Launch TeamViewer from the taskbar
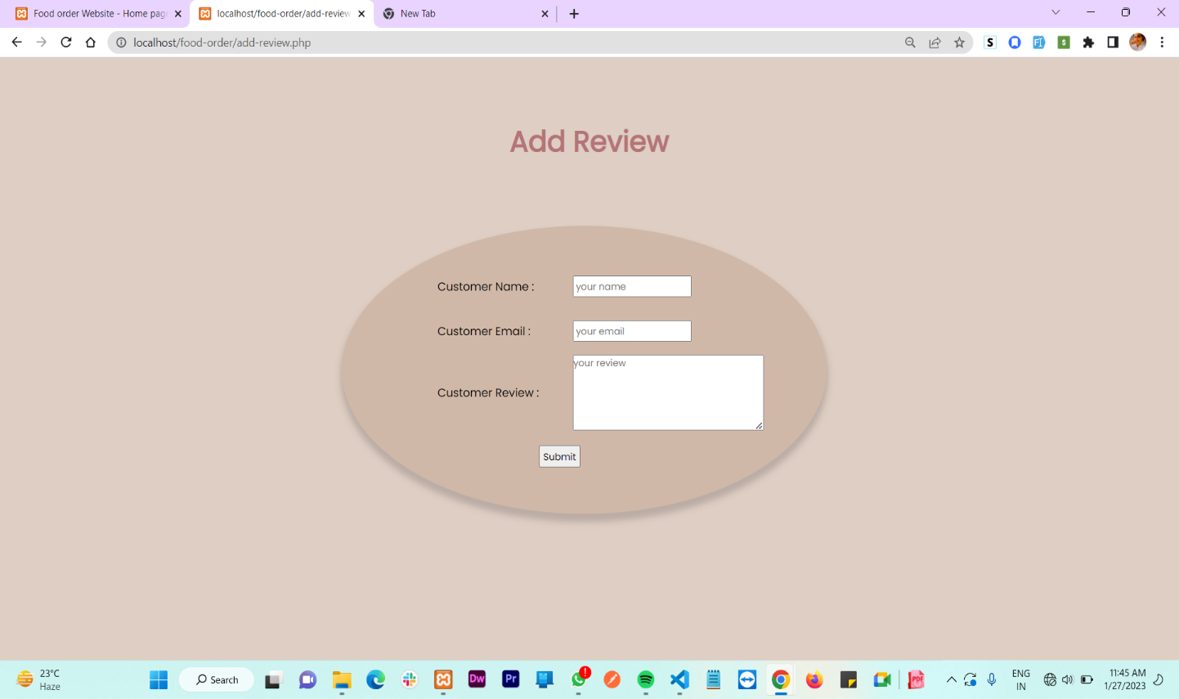This screenshot has height=699, width=1179. tap(746, 679)
